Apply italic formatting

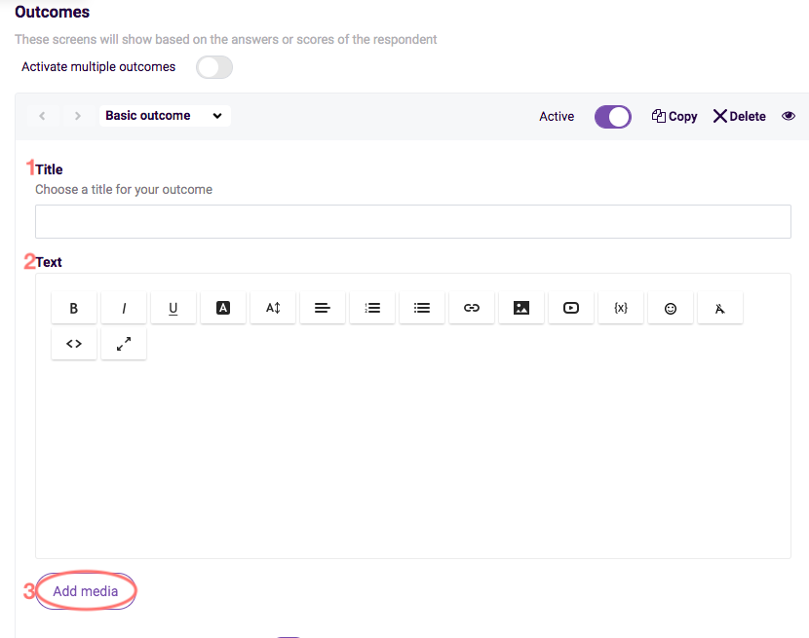[124, 308]
